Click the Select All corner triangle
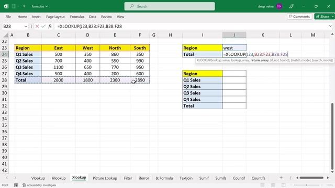The image size is (335, 188). coord(6,35)
